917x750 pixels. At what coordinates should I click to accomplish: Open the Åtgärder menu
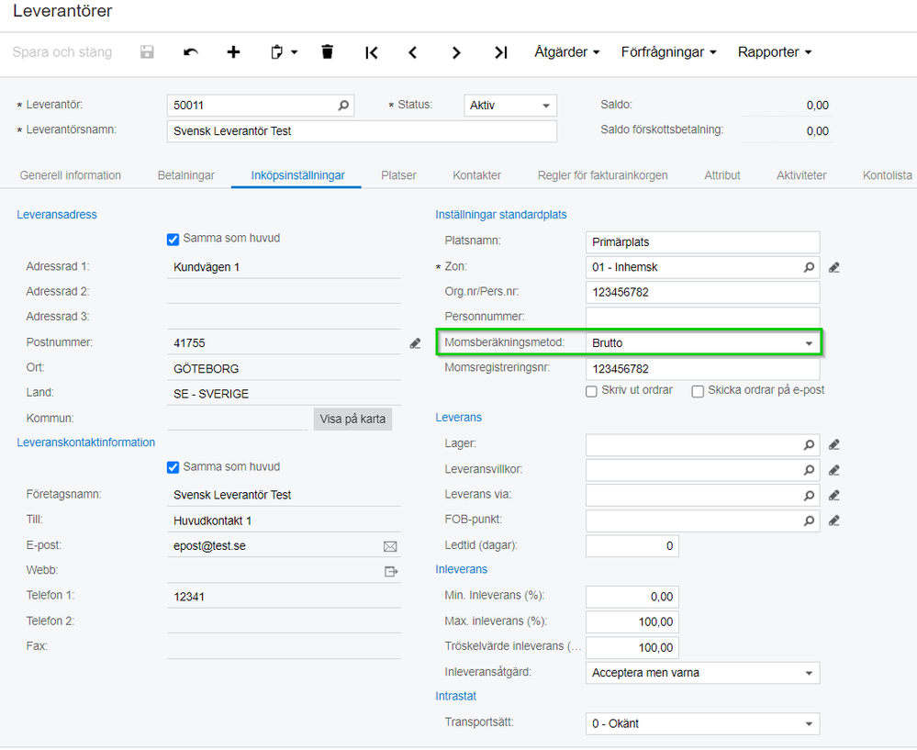point(566,52)
